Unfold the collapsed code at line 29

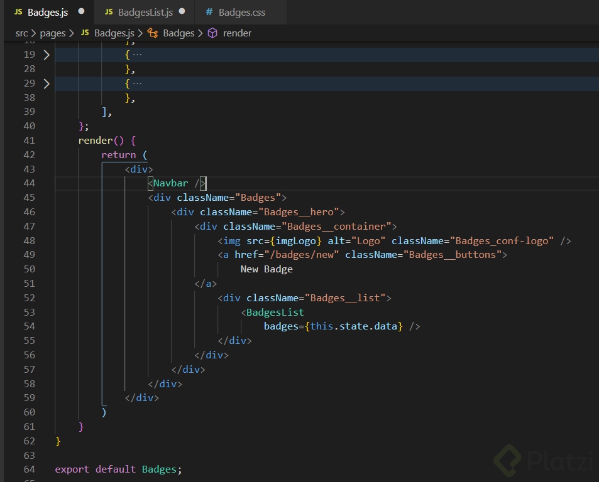coord(46,83)
